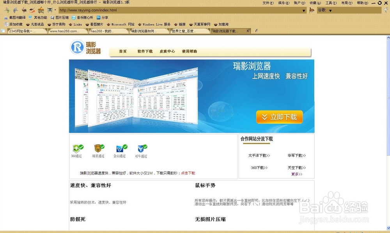This screenshot has height=233, width=390.
Task: Close the 瑞影浏览器下载 tab
Action: pyautogui.click(x=248, y=31)
